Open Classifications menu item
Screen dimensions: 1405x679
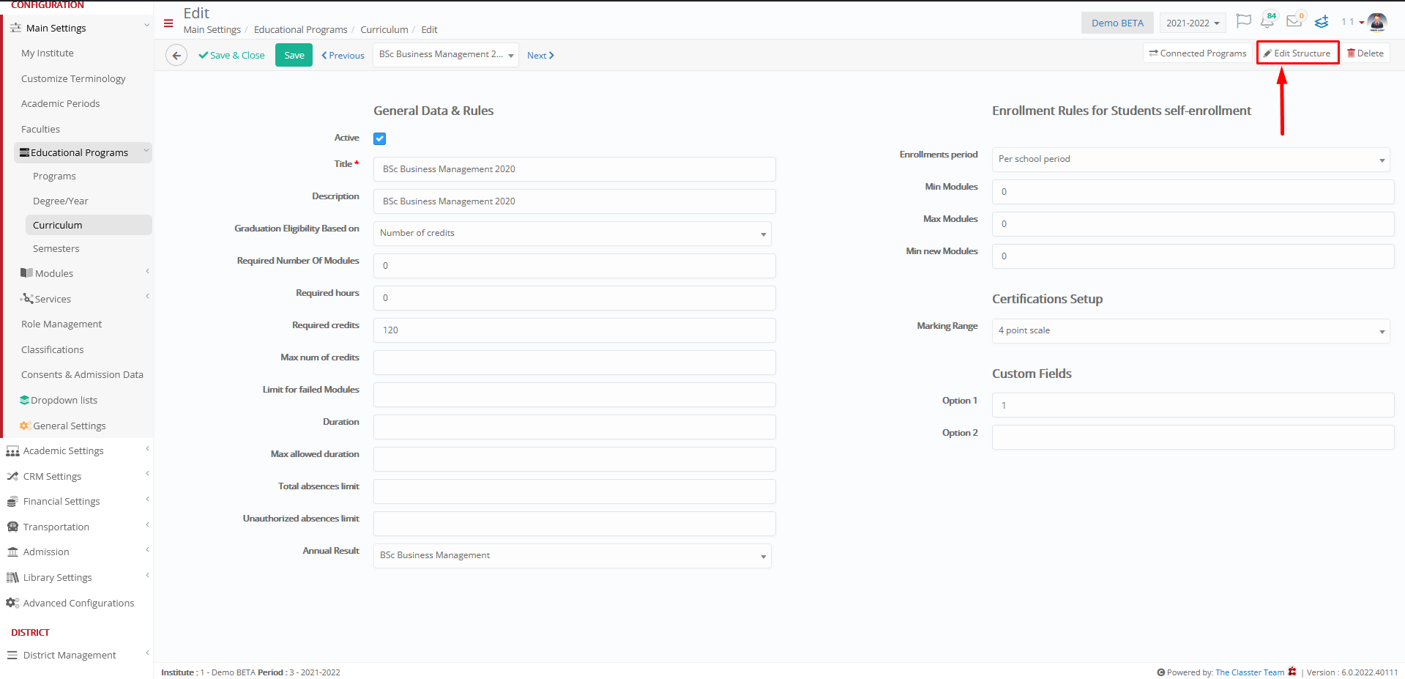coord(53,350)
